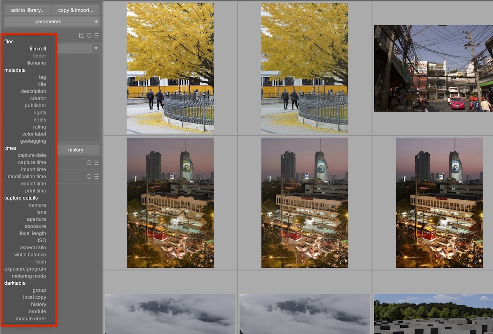Click the parameters button
The width and height of the screenshot is (493, 334).
tap(52, 21)
